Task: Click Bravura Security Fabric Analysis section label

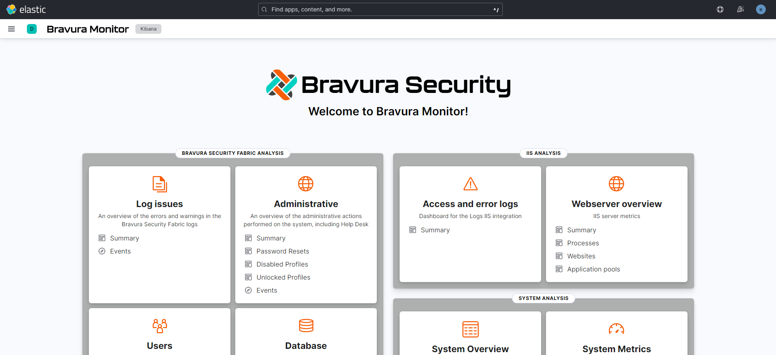Action: pyautogui.click(x=233, y=153)
